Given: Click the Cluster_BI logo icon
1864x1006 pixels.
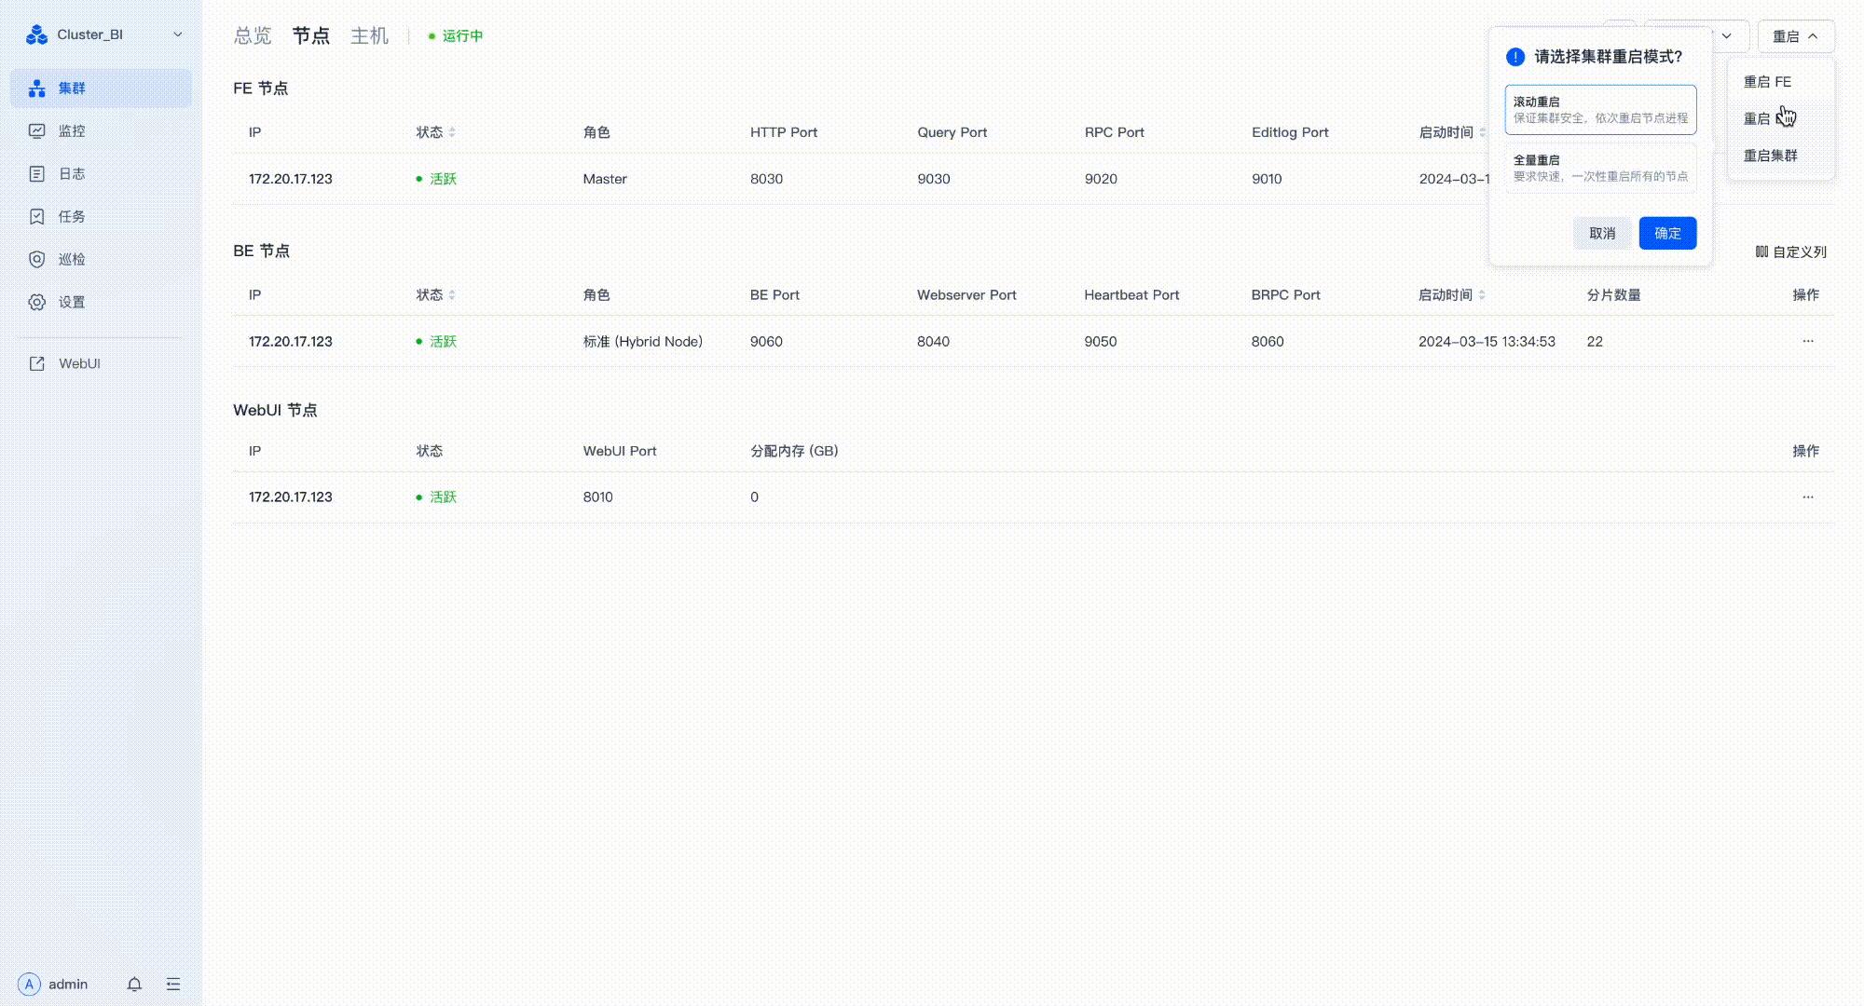Looking at the screenshot, I should (x=36, y=34).
